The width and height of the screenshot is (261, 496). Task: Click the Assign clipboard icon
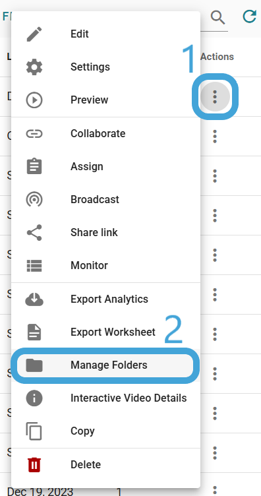[34, 166]
